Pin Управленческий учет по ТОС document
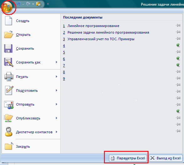 178,38
